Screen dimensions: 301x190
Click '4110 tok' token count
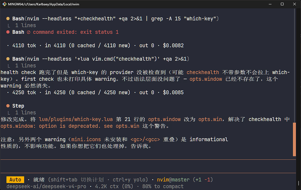[24, 46]
